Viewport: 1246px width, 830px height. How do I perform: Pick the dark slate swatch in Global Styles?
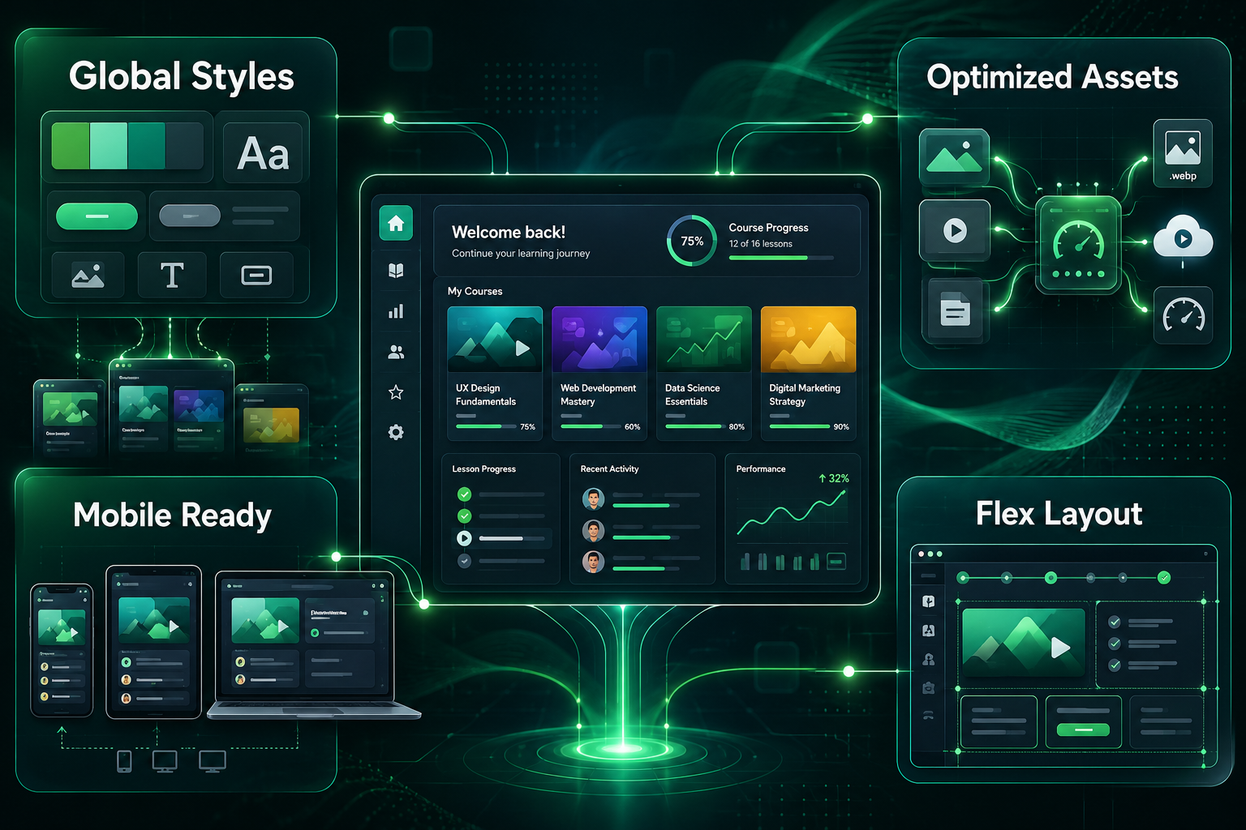184,146
